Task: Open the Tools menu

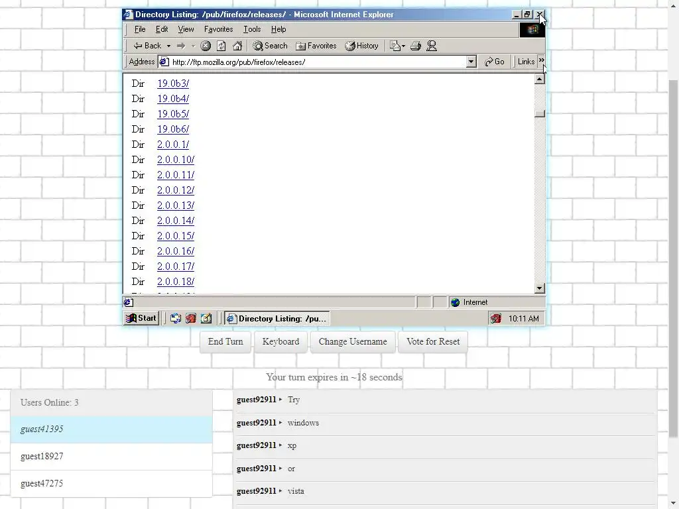Action: click(x=252, y=29)
